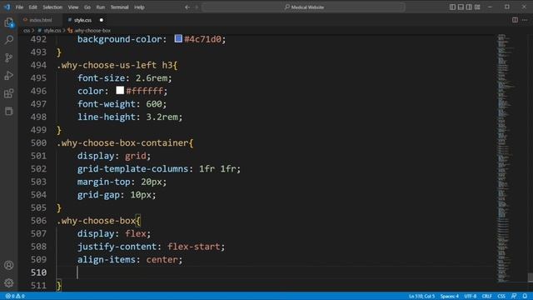Toggle the primary side bar layout icon
Viewport: 533px width, 300px height.
coord(452,7)
